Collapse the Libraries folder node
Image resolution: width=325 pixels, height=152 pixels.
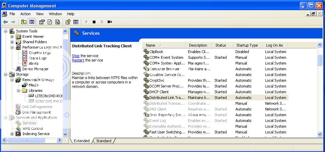18,91
